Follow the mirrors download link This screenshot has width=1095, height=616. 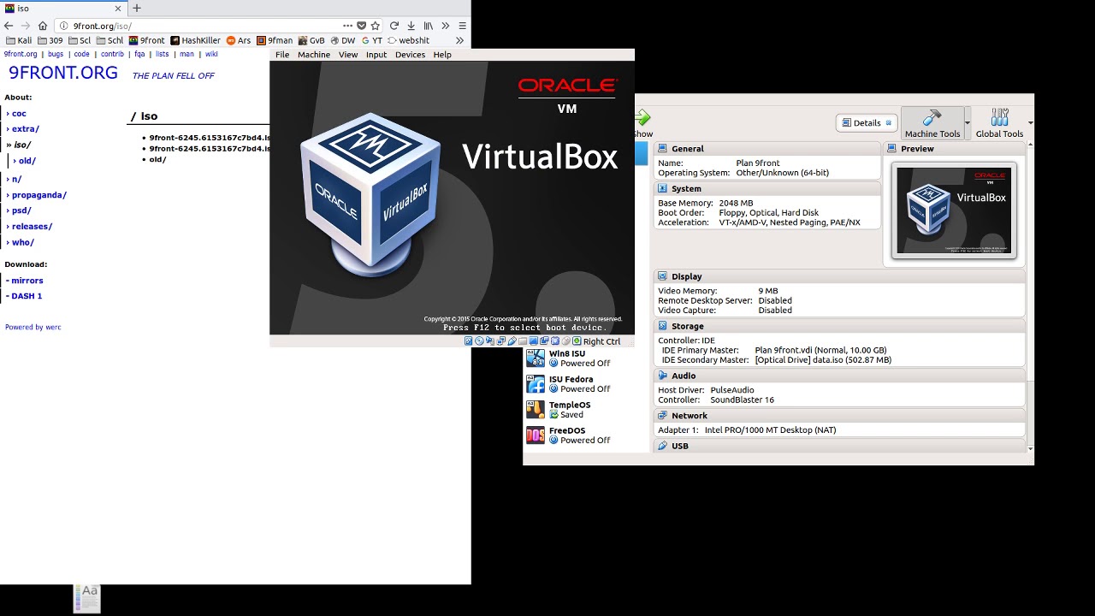click(27, 281)
